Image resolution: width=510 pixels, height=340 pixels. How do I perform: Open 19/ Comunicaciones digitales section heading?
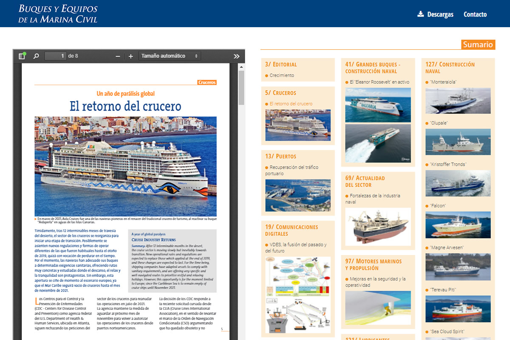point(292,230)
